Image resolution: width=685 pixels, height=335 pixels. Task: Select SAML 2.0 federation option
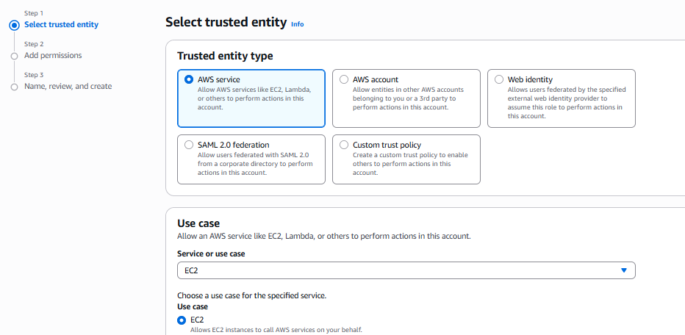tap(189, 145)
